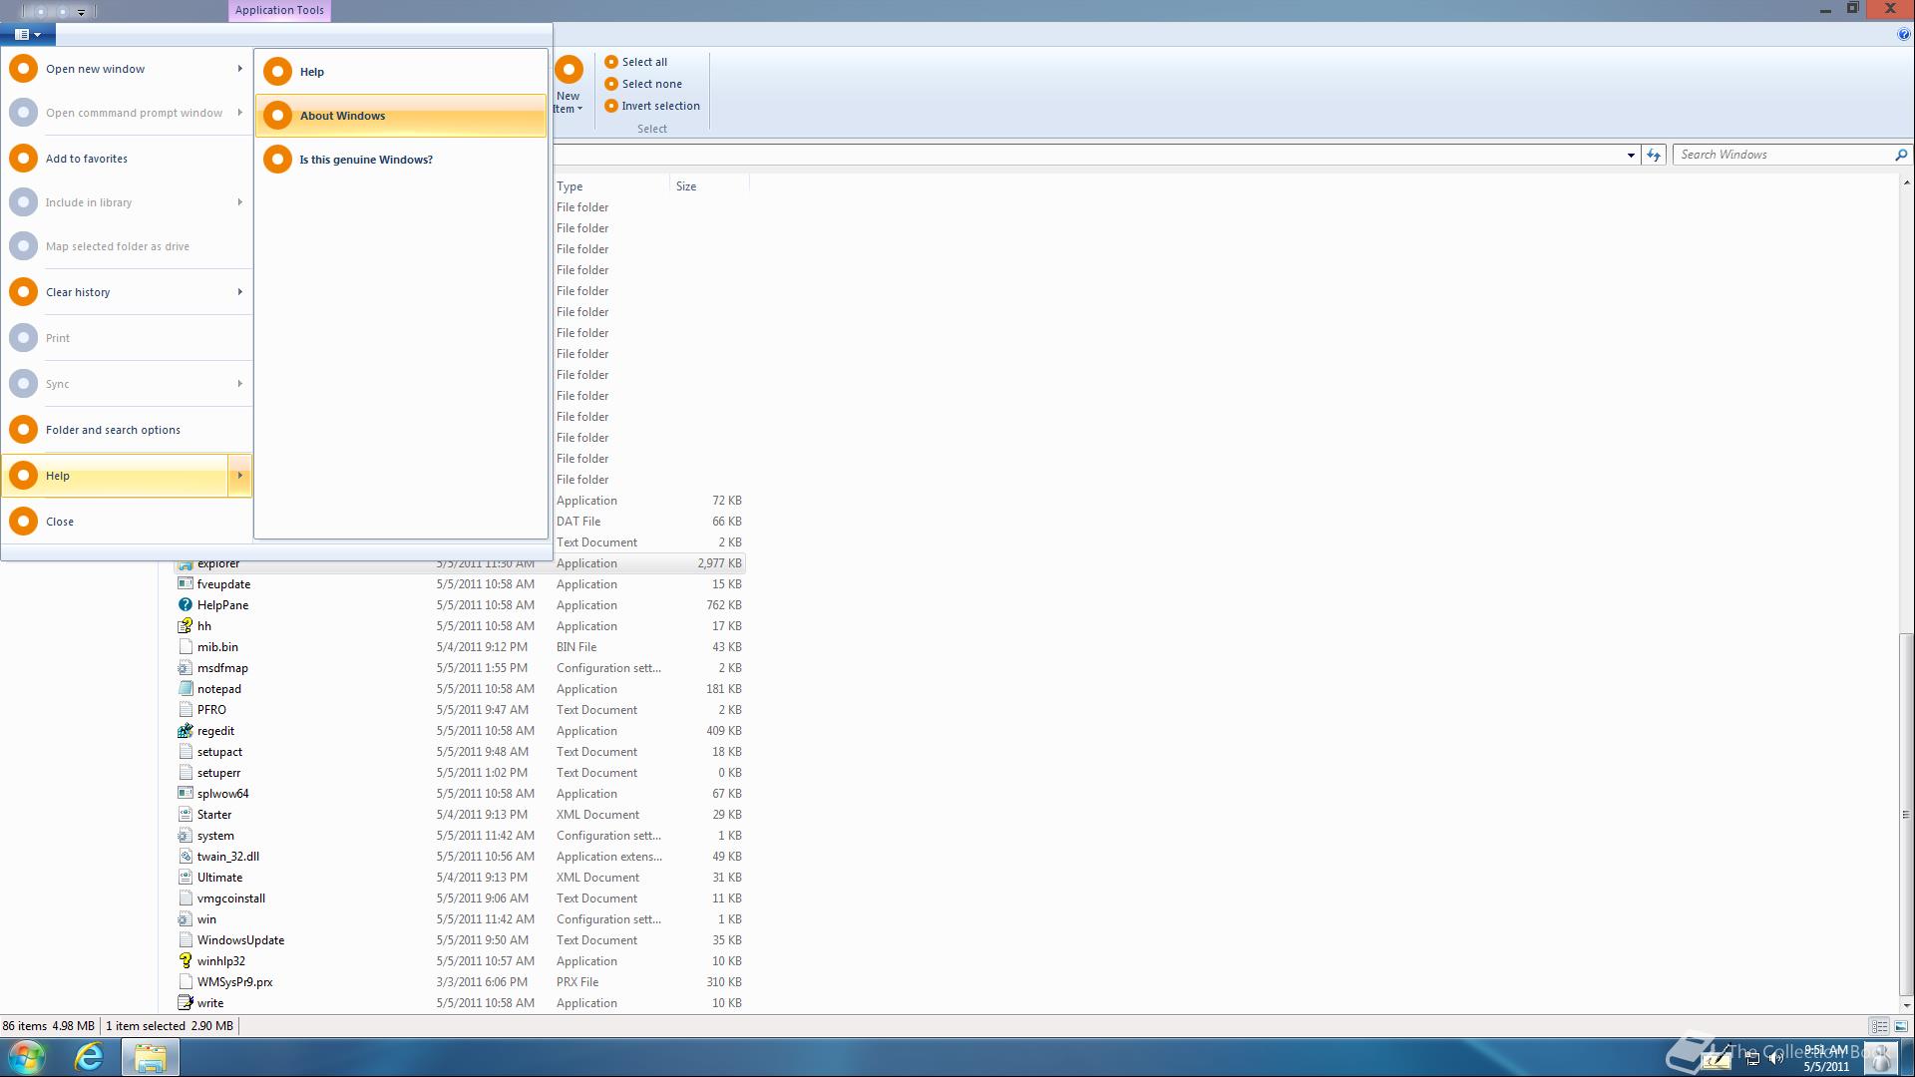
Task: Click the New Item ribbon icon
Action: [x=569, y=70]
